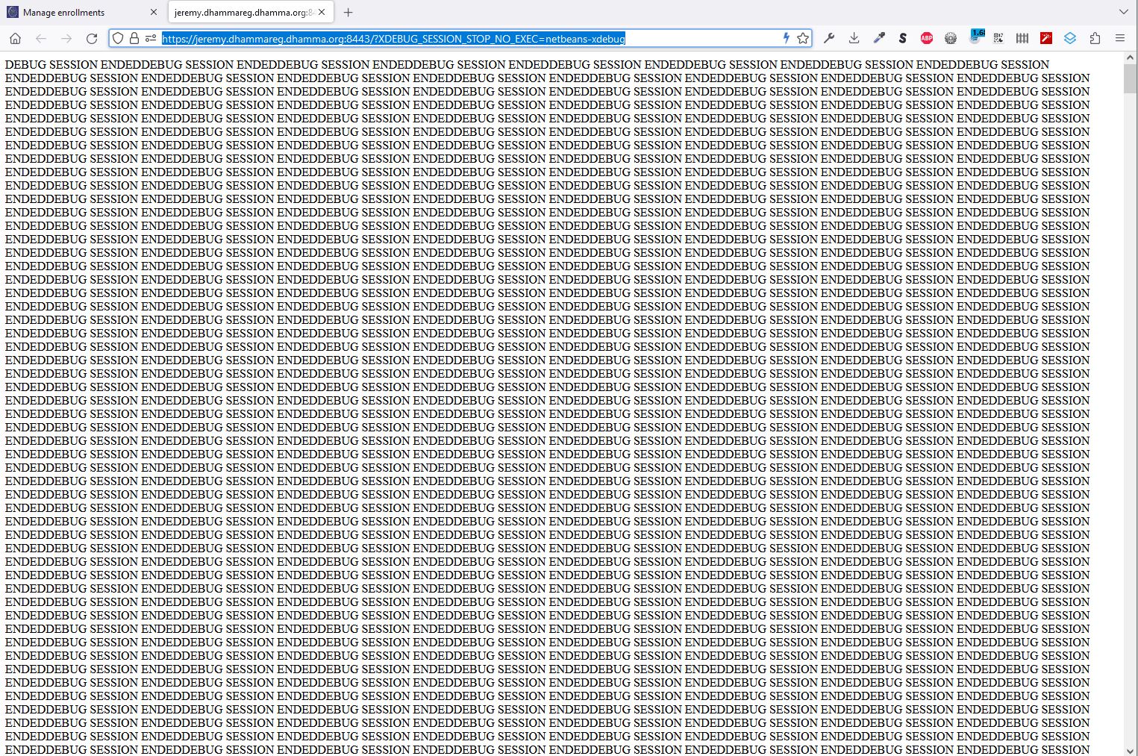Expand the list all tabs chevron
Image resolution: width=1138 pixels, height=756 pixels.
point(1123,12)
